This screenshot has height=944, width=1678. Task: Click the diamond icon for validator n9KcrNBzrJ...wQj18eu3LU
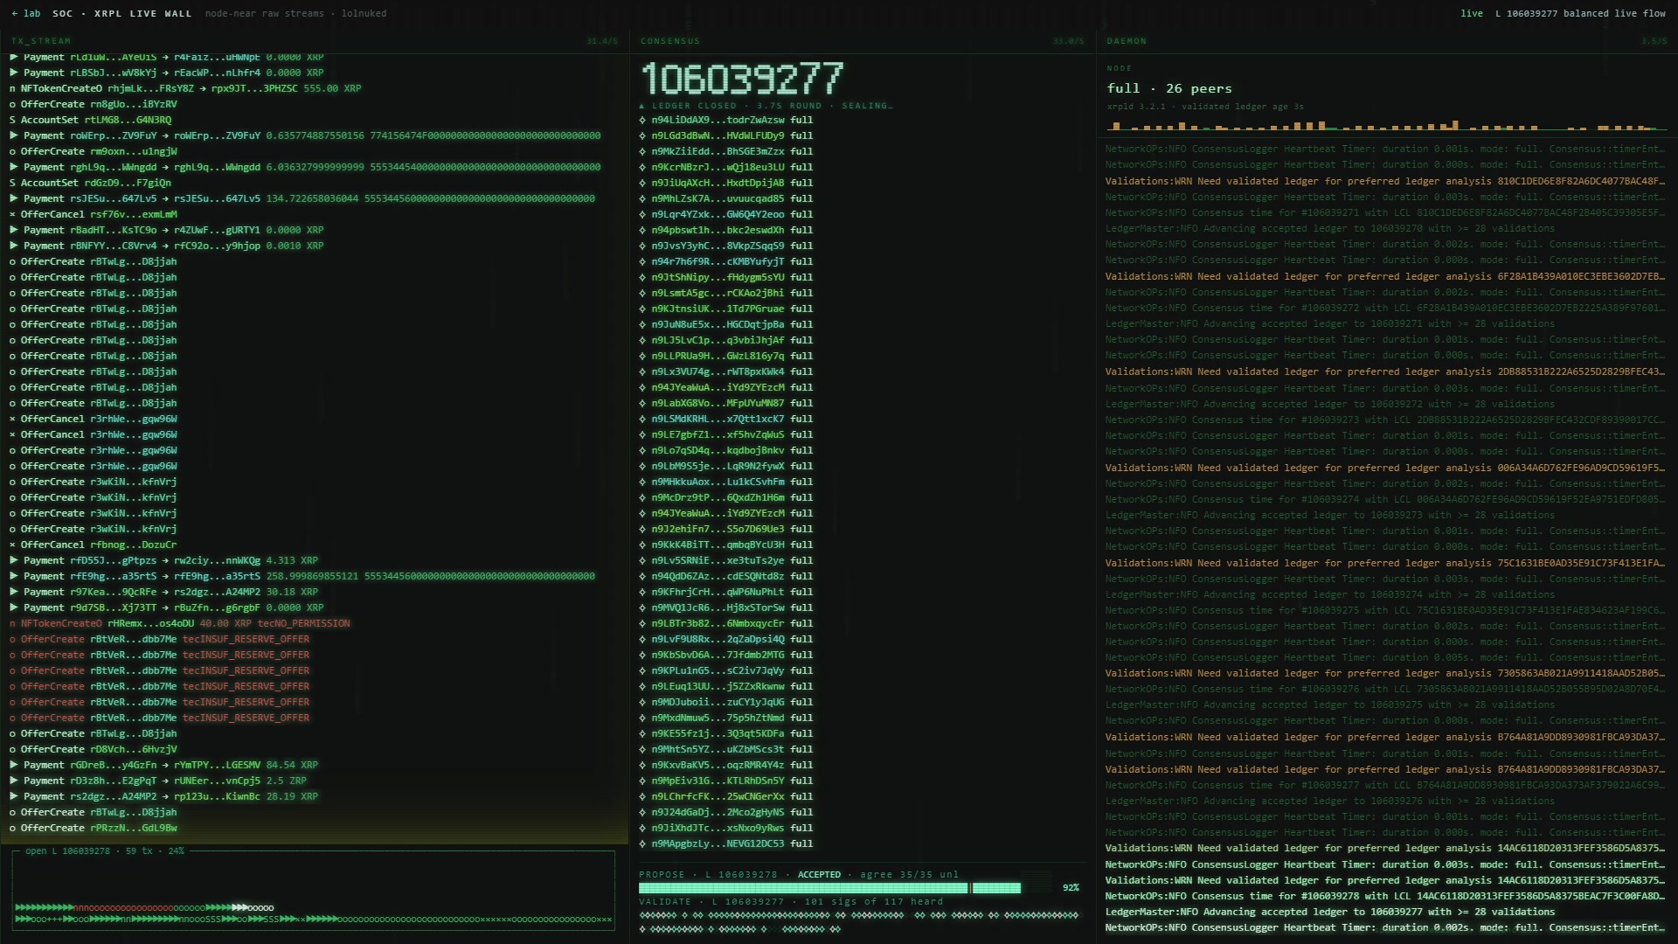(642, 167)
